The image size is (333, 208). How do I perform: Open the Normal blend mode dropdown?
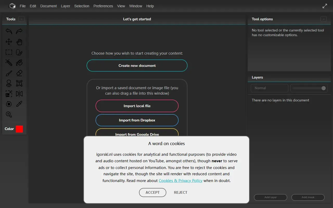tap(270, 88)
